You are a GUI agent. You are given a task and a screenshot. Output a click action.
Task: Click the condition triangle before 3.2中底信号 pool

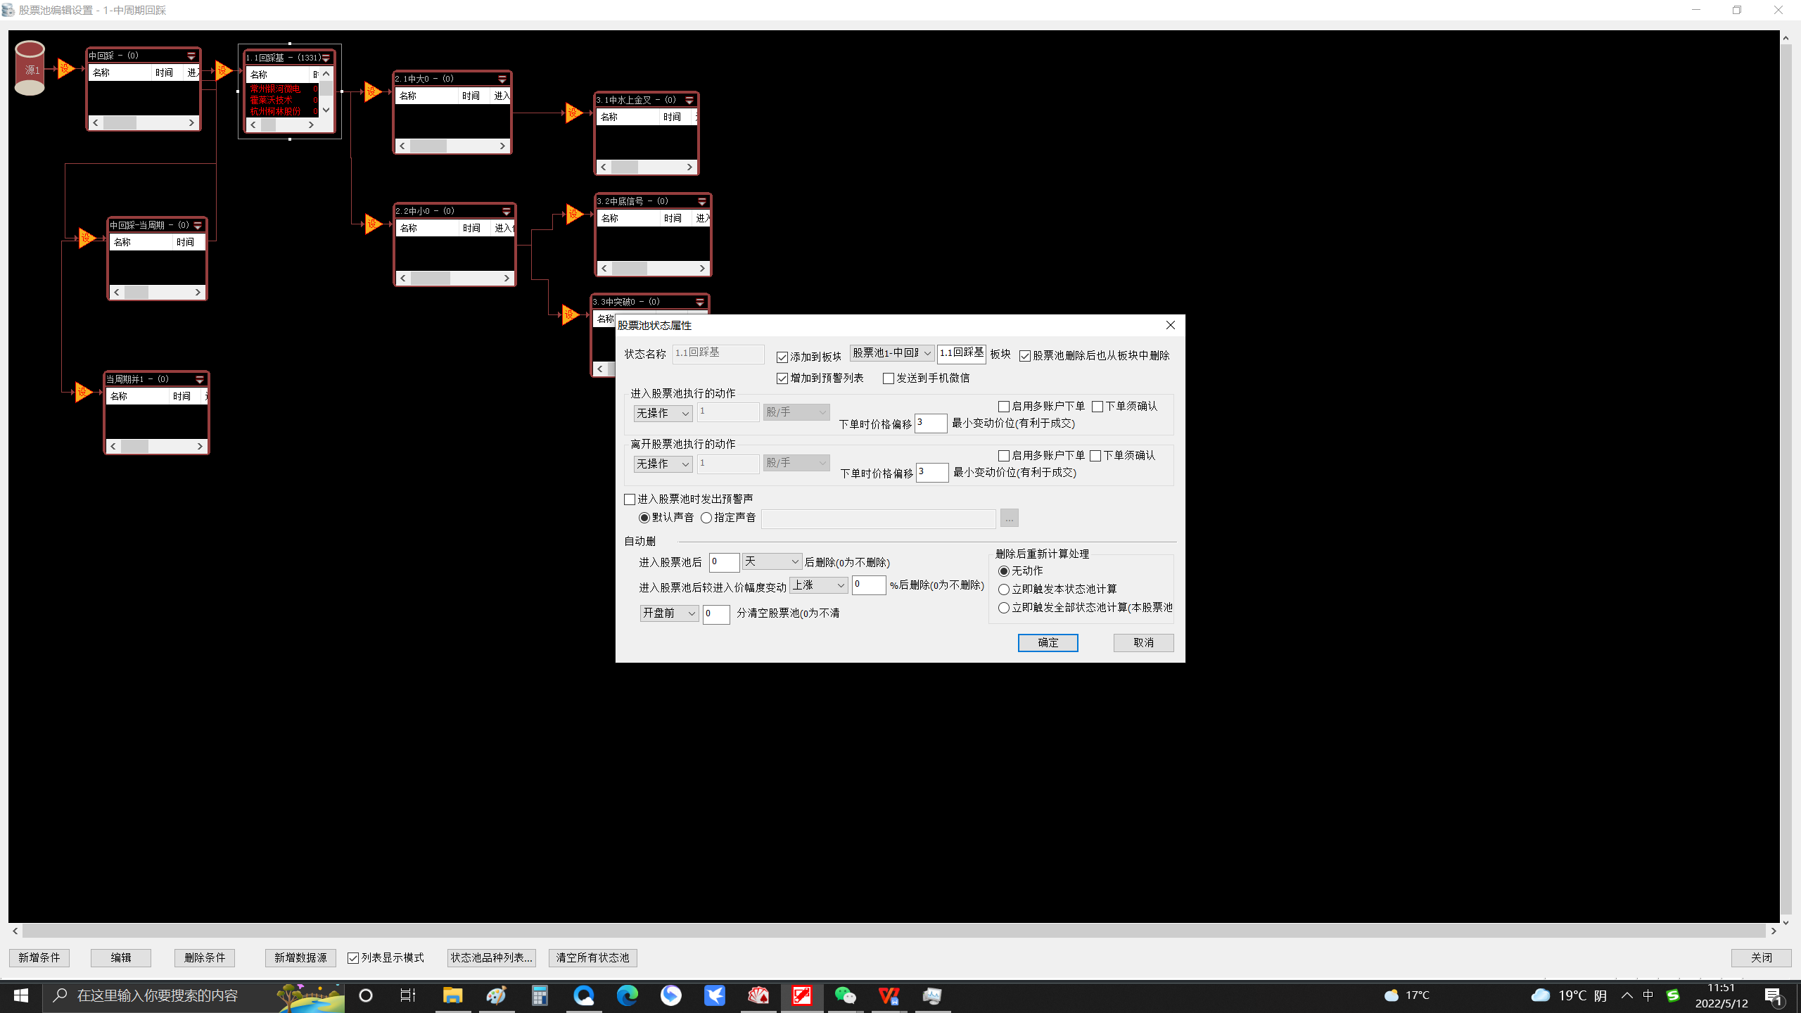575,214
